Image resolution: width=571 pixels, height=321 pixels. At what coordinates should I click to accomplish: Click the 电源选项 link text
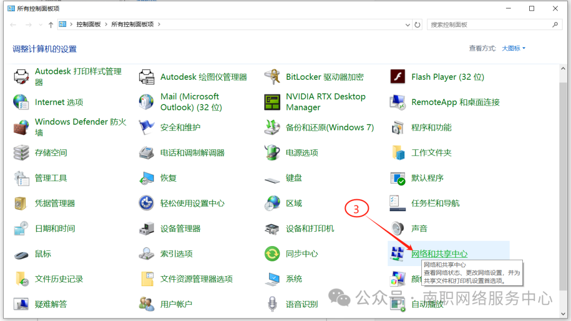click(x=302, y=153)
